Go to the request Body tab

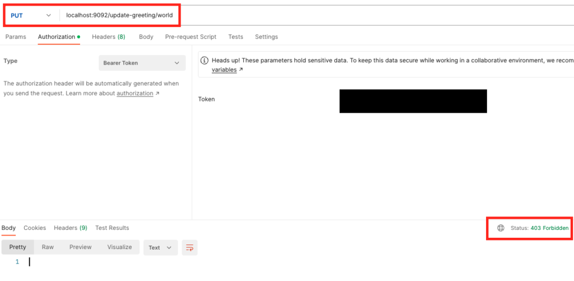point(146,37)
